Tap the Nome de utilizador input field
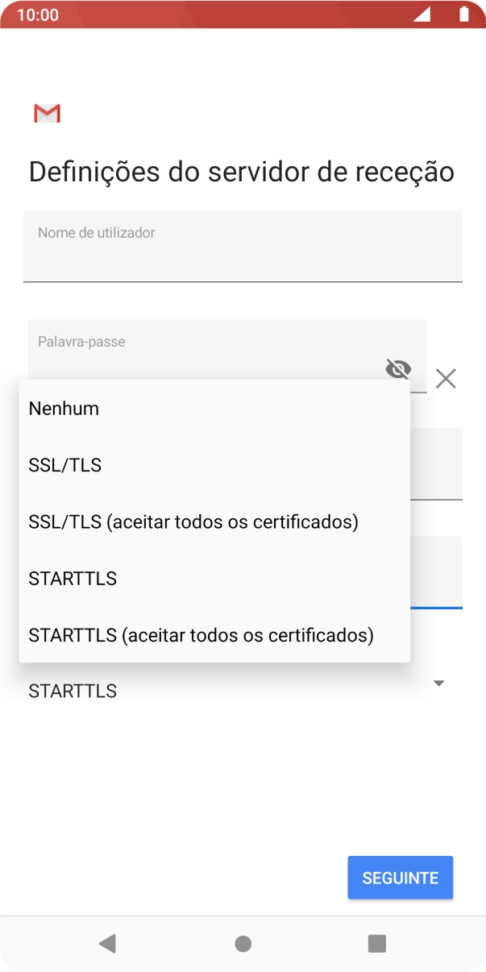 coord(242,246)
